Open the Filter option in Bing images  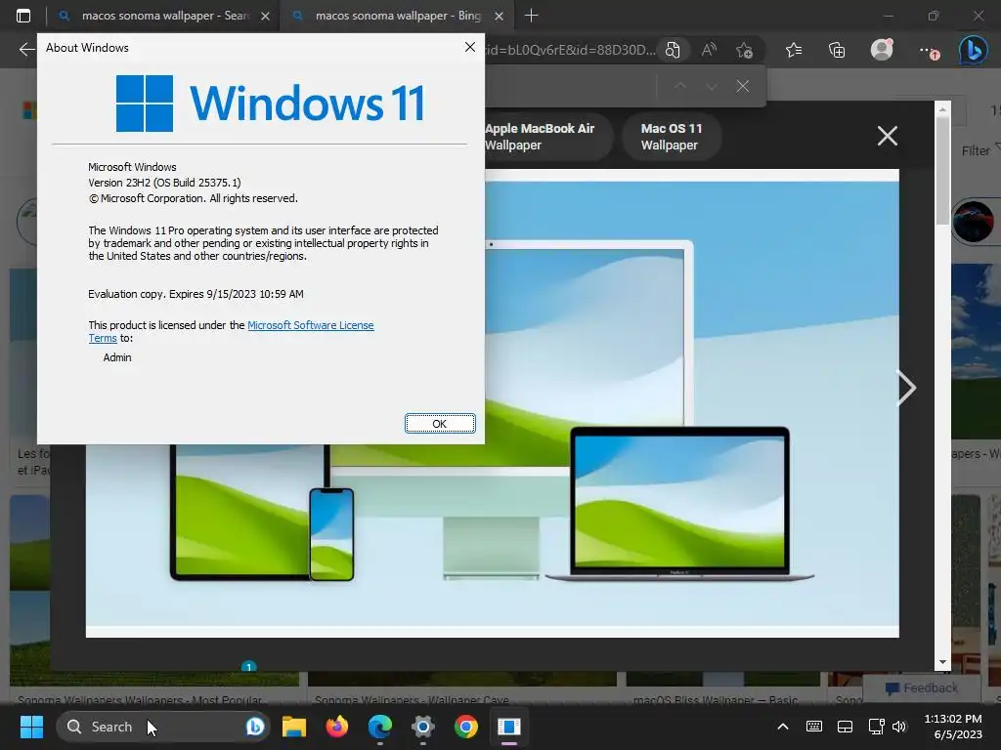(981, 150)
